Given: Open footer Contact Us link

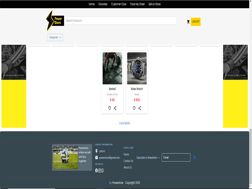Looking at the screenshot, I should point(128,161).
